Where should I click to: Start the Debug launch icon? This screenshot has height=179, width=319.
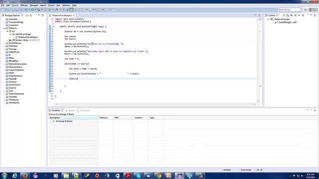click(26, 9)
